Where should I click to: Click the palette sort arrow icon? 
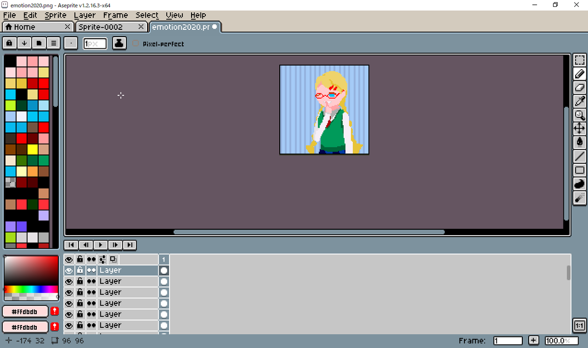coord(24,43)
